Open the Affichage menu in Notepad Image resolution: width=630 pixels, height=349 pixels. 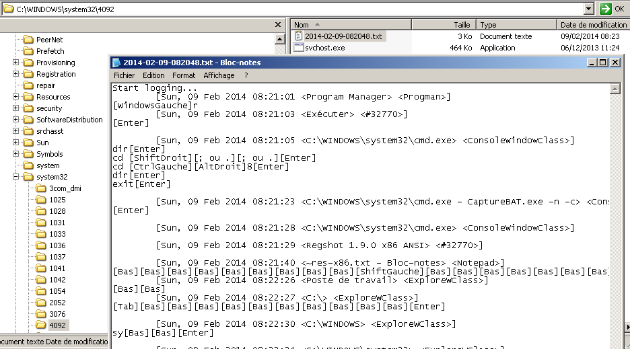point(219,75)
